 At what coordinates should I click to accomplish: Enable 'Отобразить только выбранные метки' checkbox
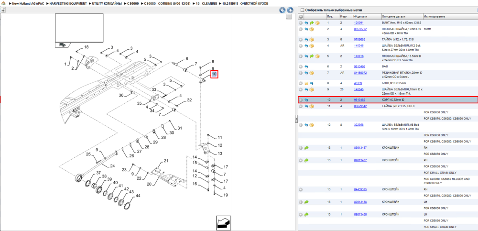303,10
